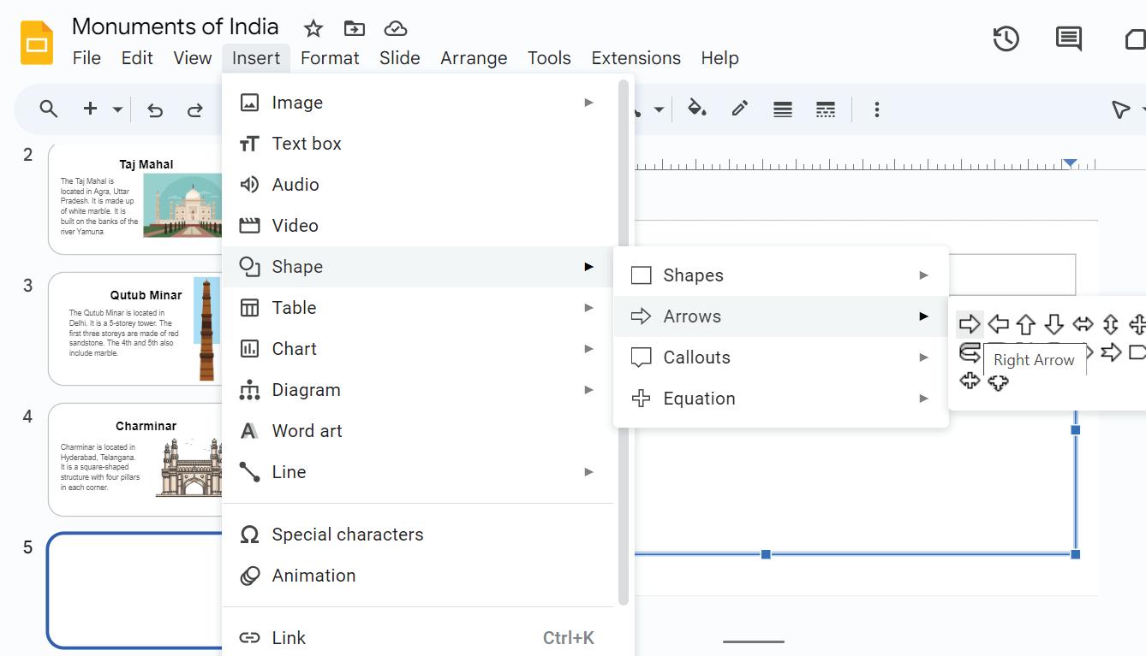This screenshot has height=656, width=1146.
Task: Open the comments icon
Action: pyautogui.click(x=1068, y=38)
